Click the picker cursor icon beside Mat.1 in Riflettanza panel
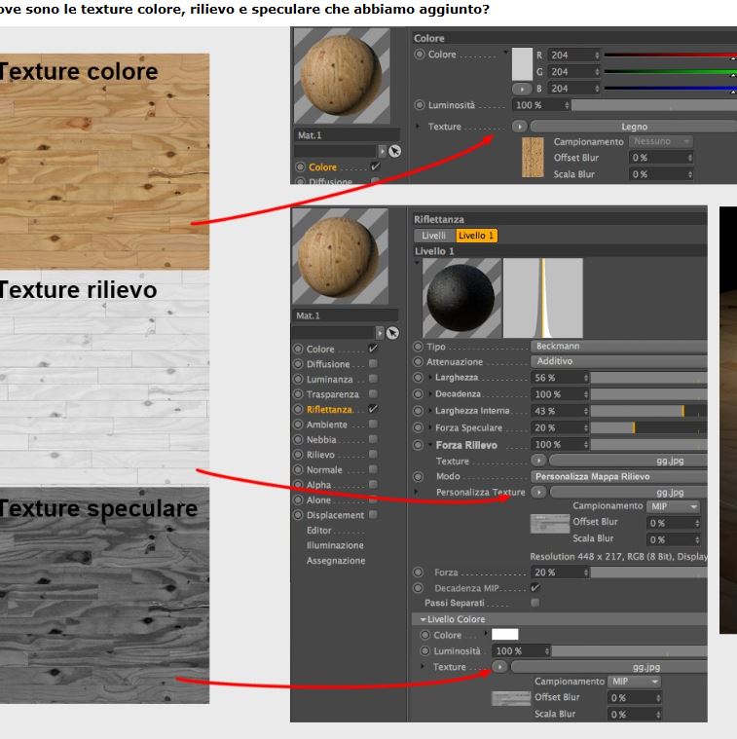 392,333
